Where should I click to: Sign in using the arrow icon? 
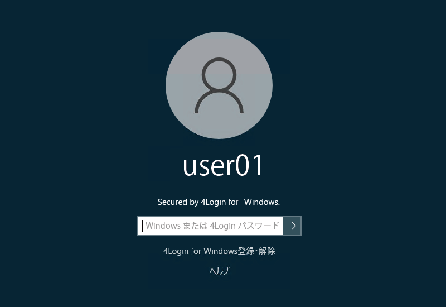pyautogui.click(x=292, y=226)
